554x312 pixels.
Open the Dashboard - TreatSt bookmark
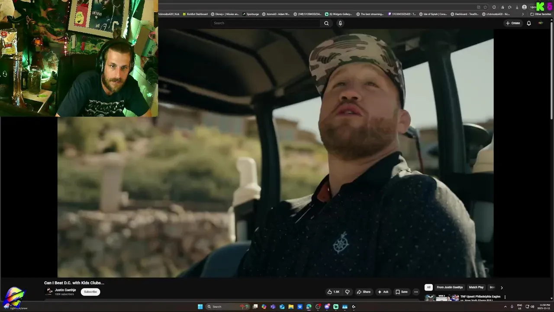coord(465,14)
